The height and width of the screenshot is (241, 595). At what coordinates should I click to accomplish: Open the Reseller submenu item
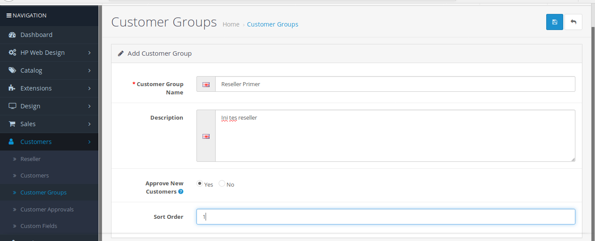click(x=30, y=159)
